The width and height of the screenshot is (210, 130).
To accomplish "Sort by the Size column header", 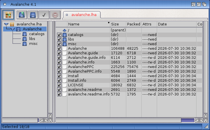I will (118, 24).
